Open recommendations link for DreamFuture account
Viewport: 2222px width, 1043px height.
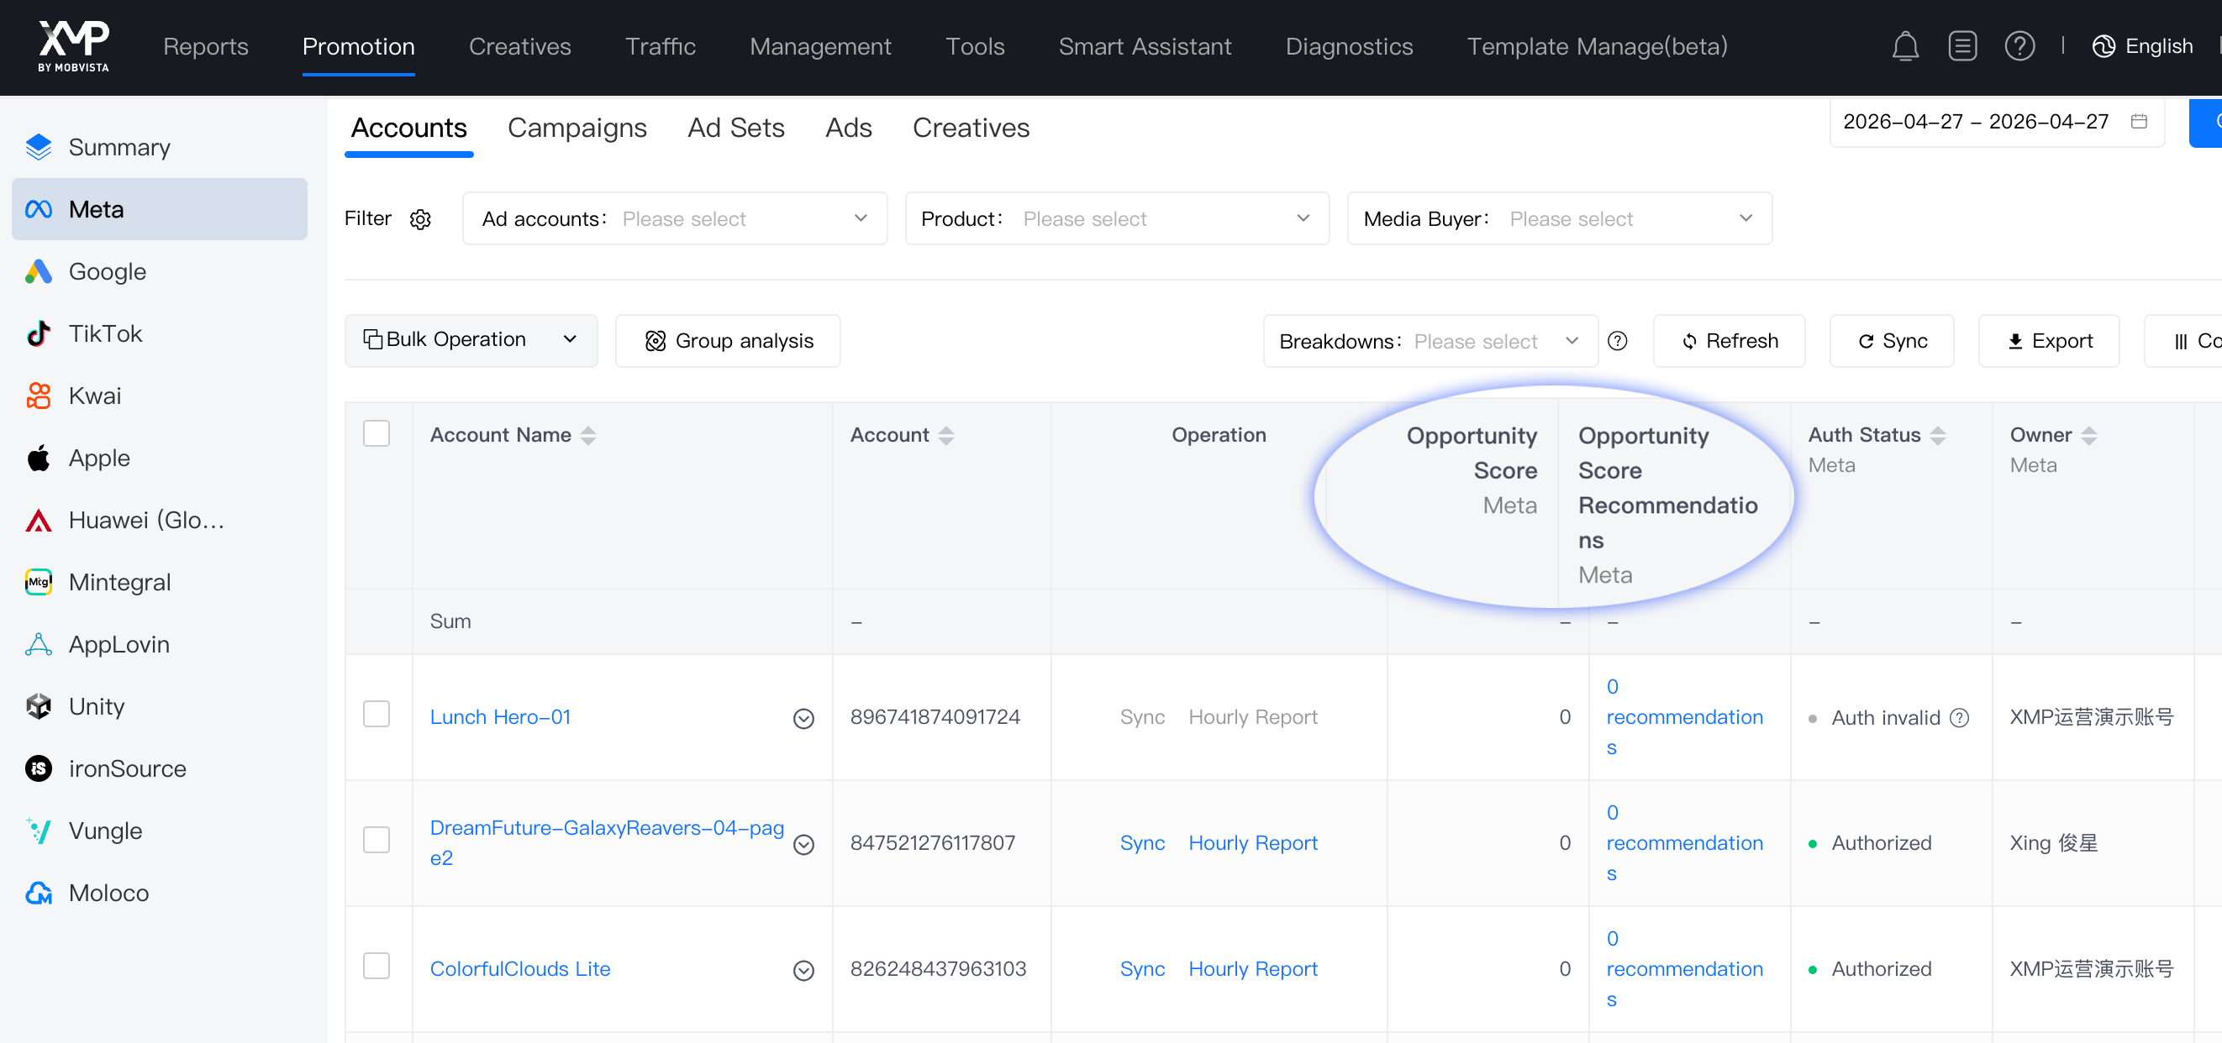pos(1685,842)
